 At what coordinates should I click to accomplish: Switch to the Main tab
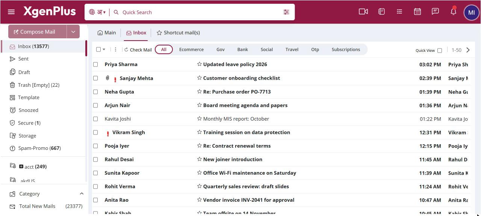tap(106, 33)
